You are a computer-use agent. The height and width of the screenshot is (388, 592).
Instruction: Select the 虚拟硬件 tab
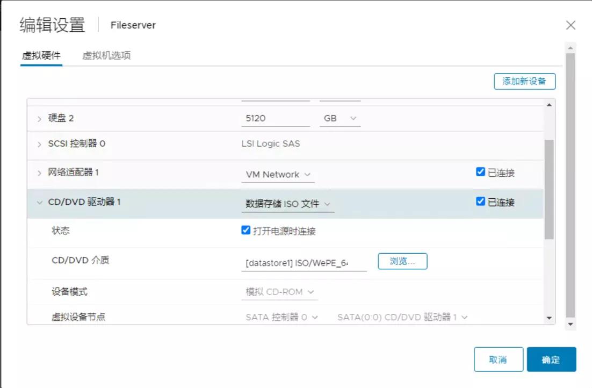[x=41, y=55]
